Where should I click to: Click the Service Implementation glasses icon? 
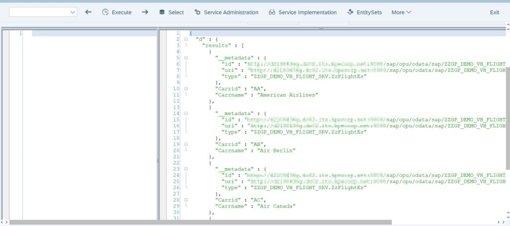tap(272, 12)
